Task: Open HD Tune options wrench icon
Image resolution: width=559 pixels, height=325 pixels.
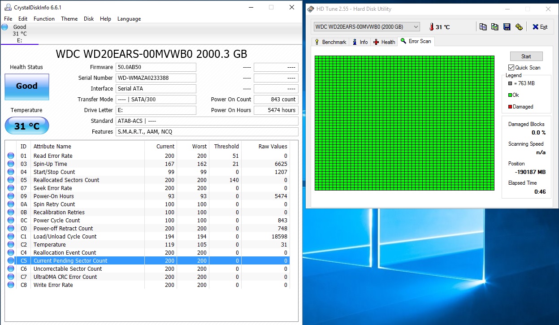Action: point(519,27)
